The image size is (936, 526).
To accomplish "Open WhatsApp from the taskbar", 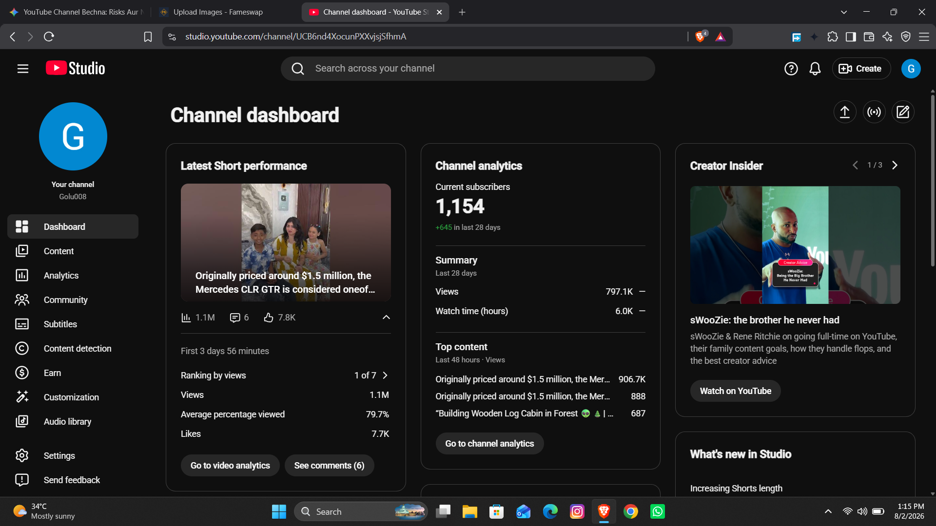I will point(658,511).
